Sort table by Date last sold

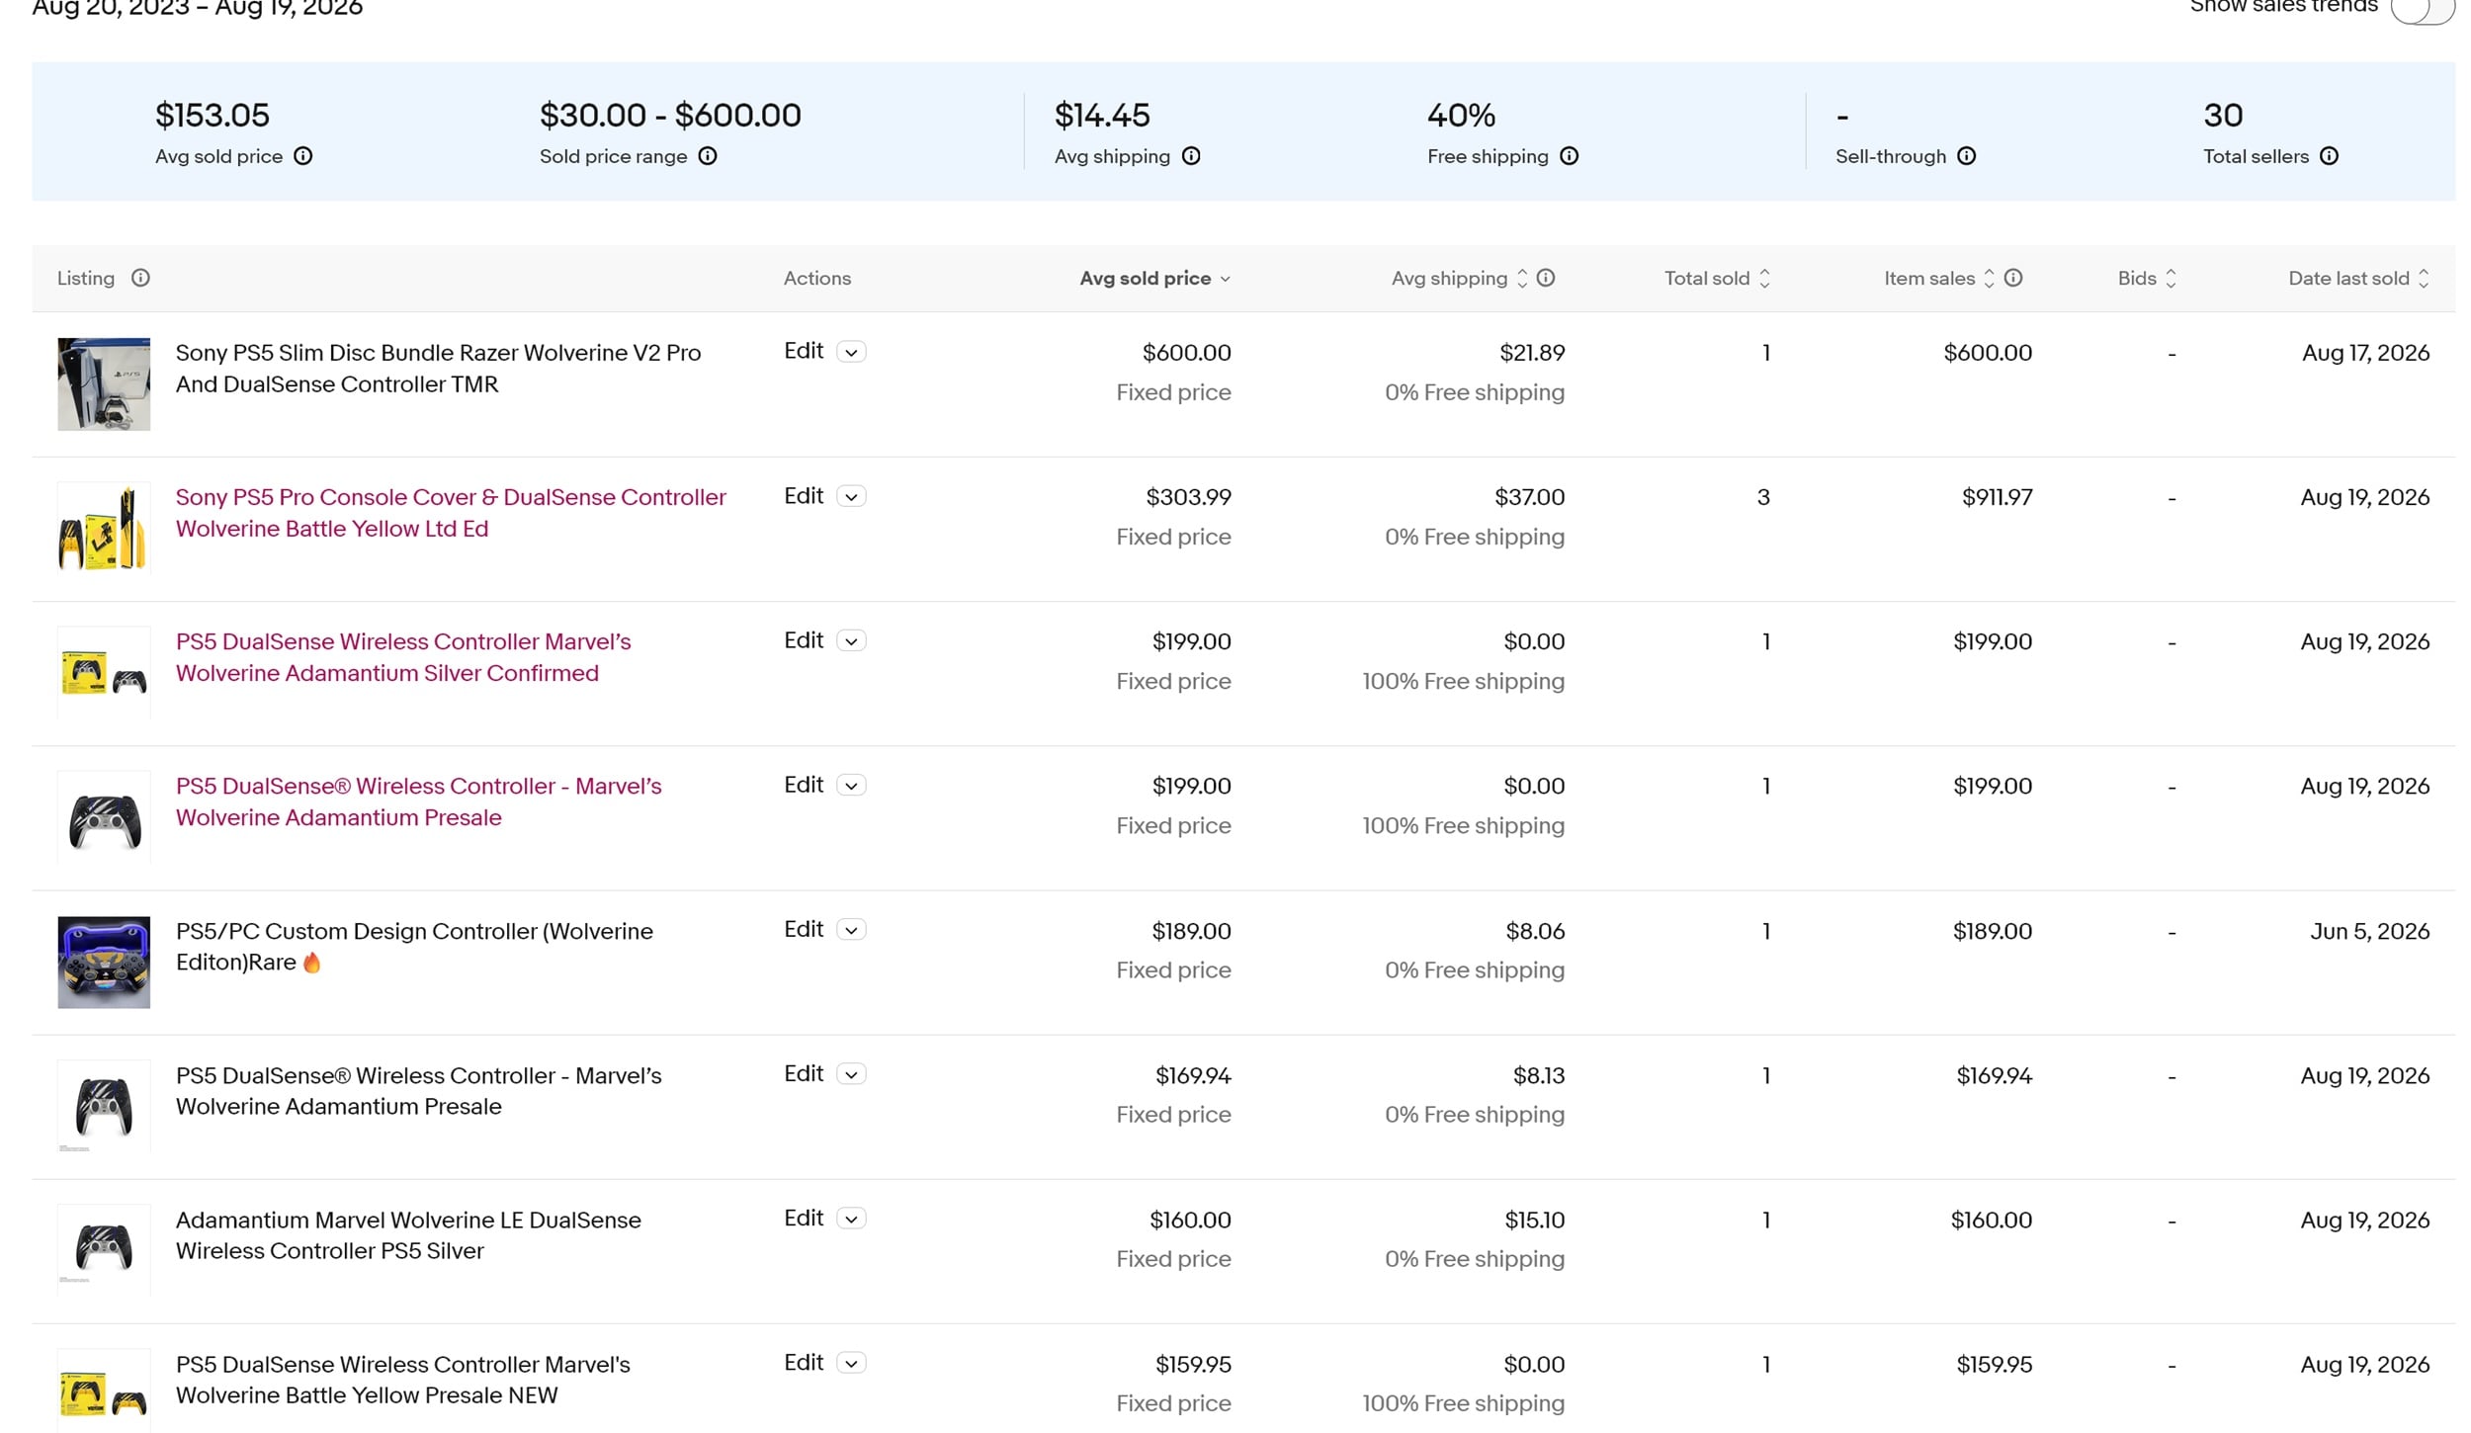[2424, 279]
